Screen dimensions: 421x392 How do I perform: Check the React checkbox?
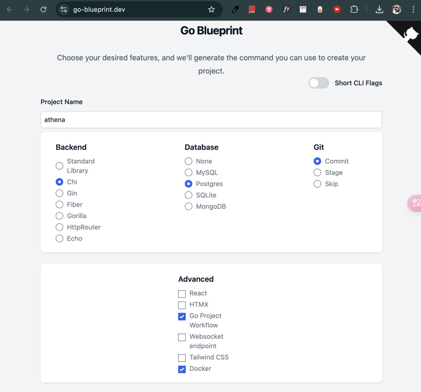[x=182, y=294]
